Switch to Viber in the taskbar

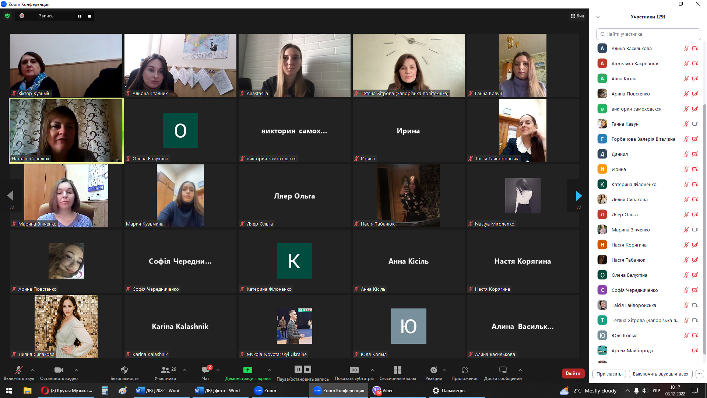coord(383,391)
